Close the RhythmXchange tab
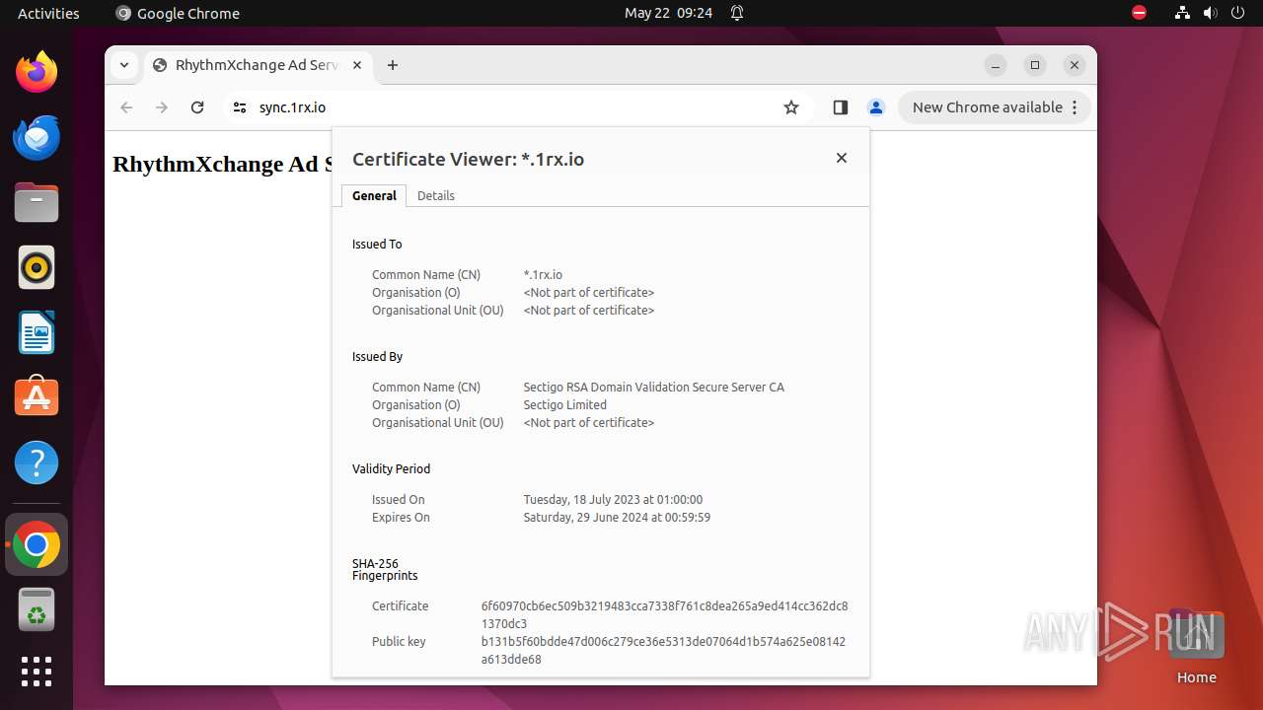The height and width of the screenshot is (710, 1263). 357,65
